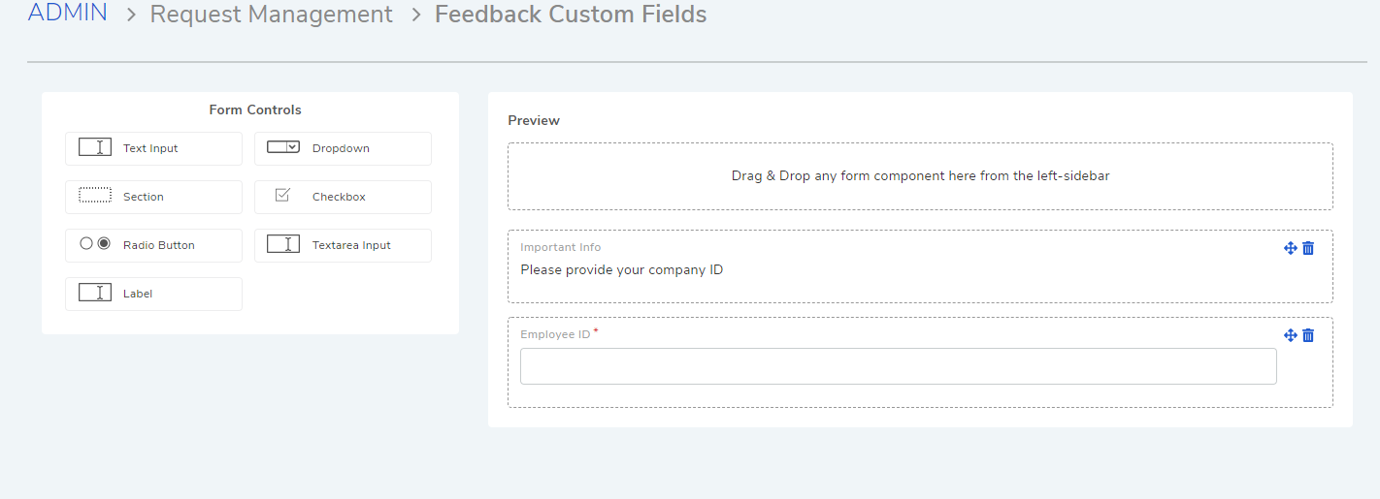Click move handle of Employee ID field
The width and height of the screenshot is (1380, 499).
tap(1291, 335)
